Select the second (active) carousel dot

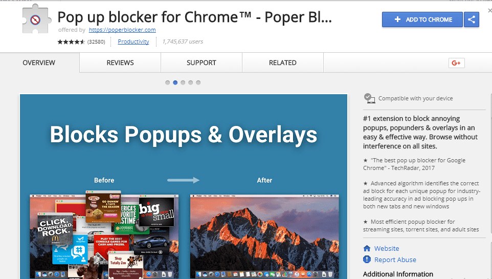pyautogui.click(x=175, y=82)
